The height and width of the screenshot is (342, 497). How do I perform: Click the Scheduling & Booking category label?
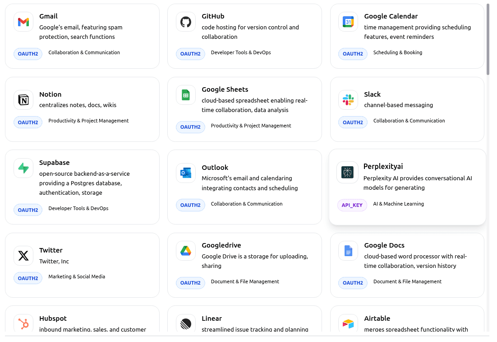[x=397, y=52]
